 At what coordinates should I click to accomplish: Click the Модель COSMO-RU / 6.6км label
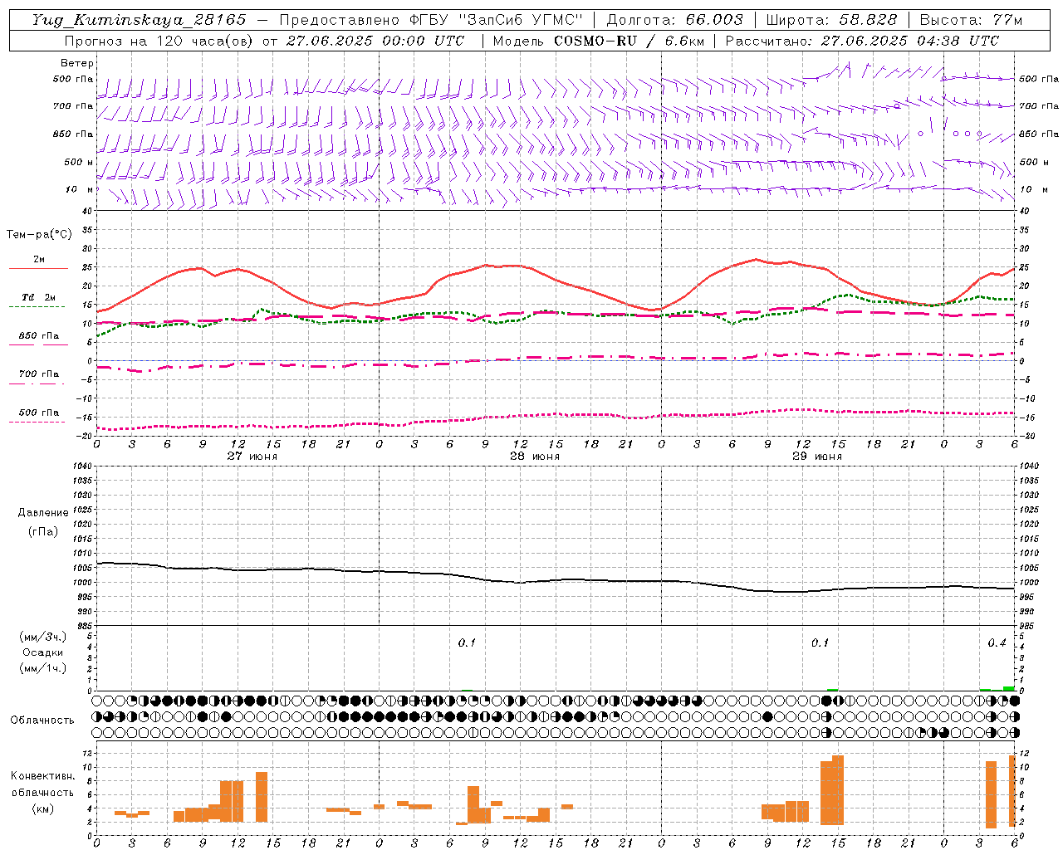click(599, 41)
